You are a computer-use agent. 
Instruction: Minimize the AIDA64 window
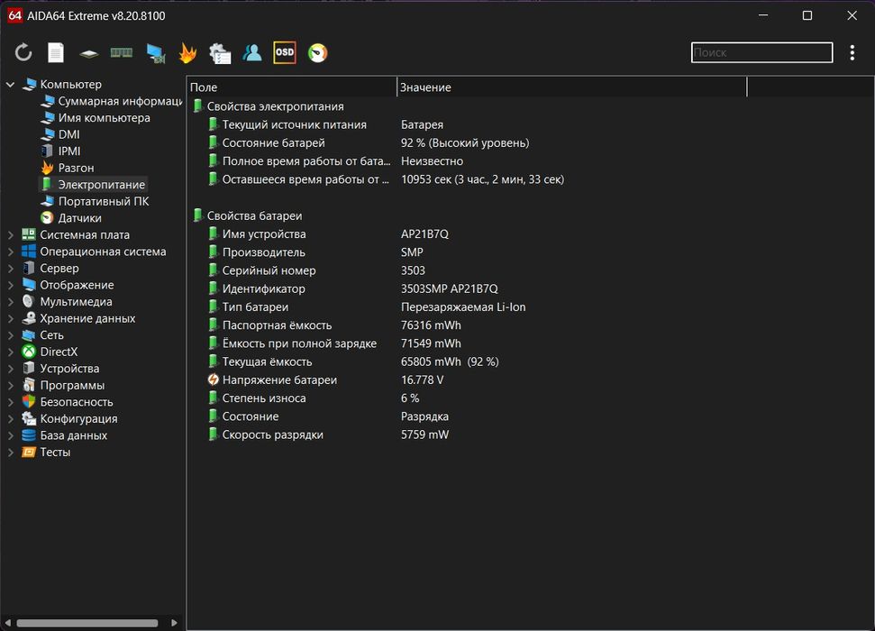763,15
